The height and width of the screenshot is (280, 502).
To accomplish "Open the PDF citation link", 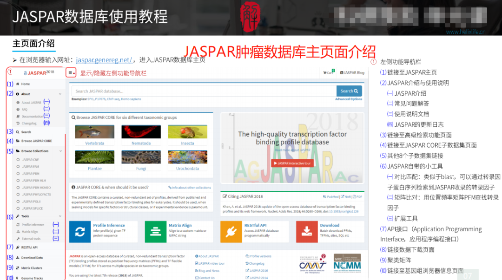I will pyautogui.click(x=357, y=197).
